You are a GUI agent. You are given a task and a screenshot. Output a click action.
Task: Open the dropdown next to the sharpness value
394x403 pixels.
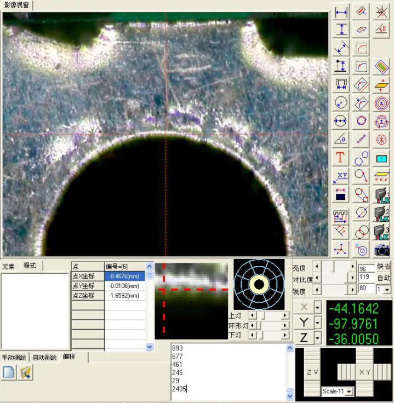click(x=387, y=289)
